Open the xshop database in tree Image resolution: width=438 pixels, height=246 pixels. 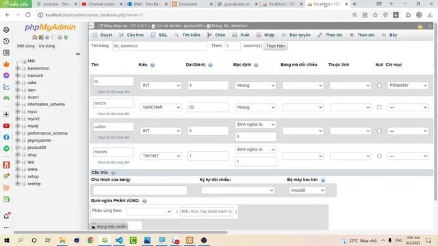[33, 176]
